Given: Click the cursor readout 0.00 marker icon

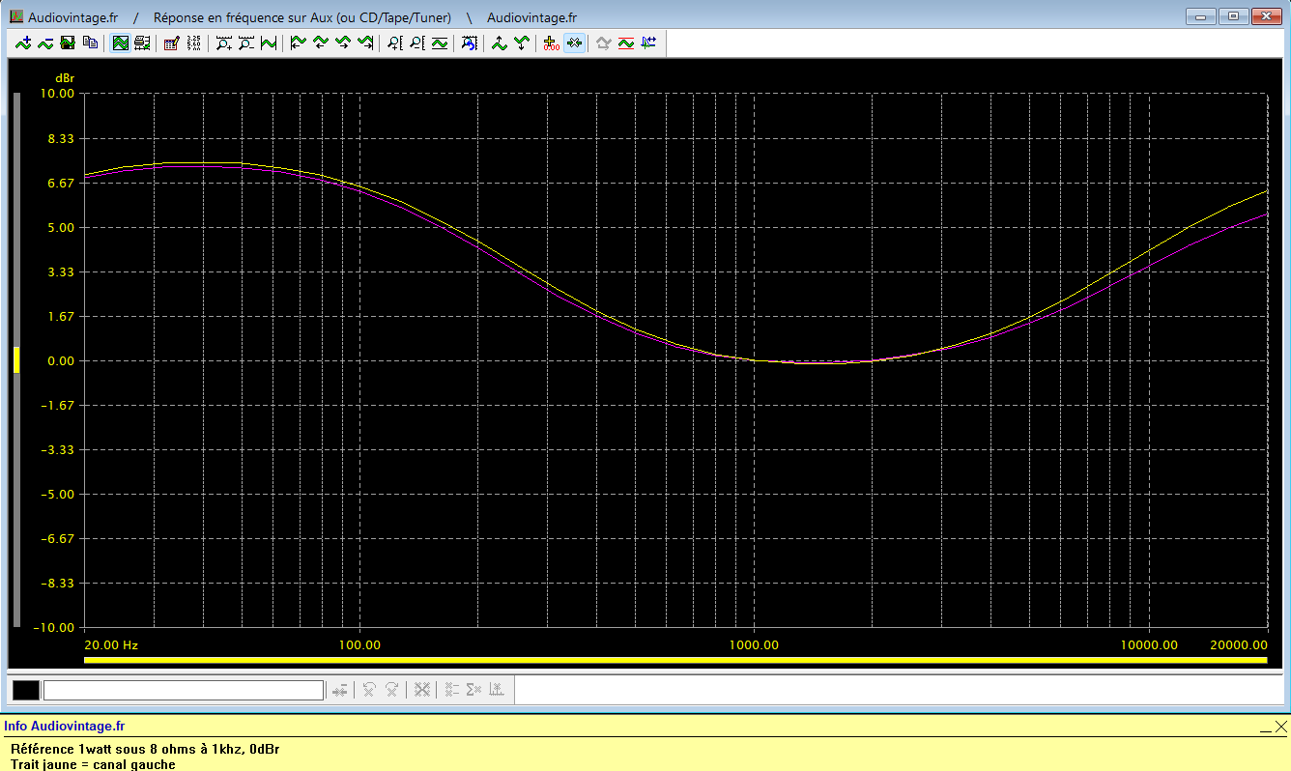Looking at the screenshot, I should [551, 43].
